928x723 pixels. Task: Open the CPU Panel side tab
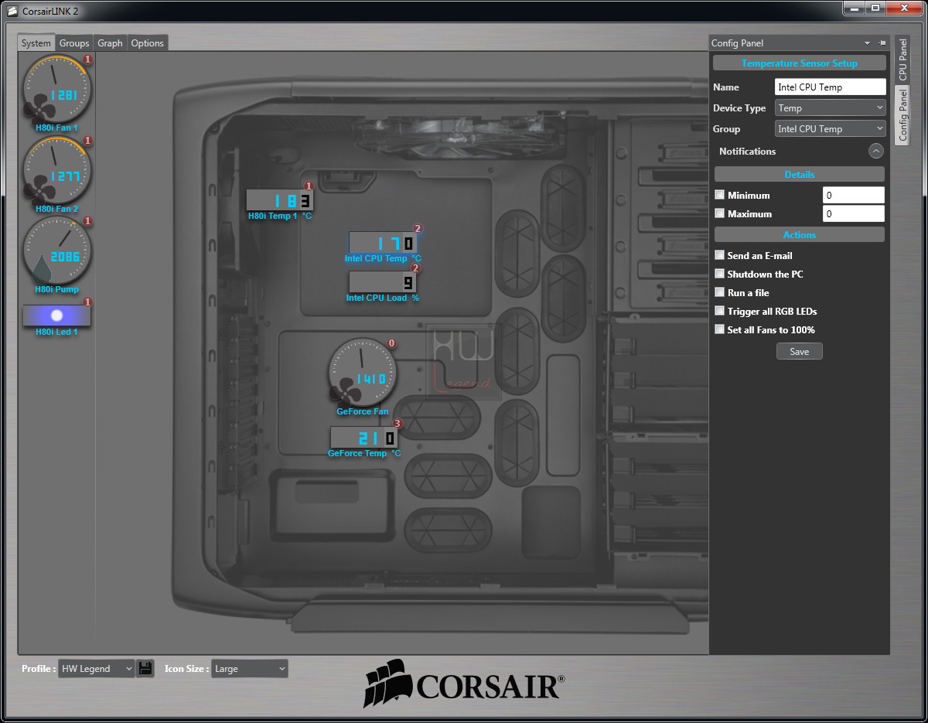(x=902, y=60)
